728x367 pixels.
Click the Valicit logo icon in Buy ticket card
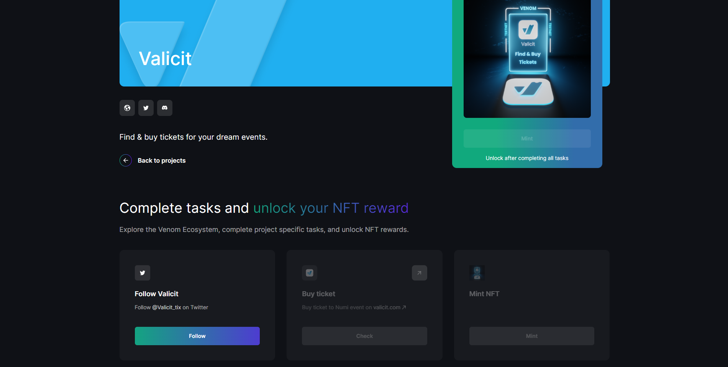tap(310, 273)
